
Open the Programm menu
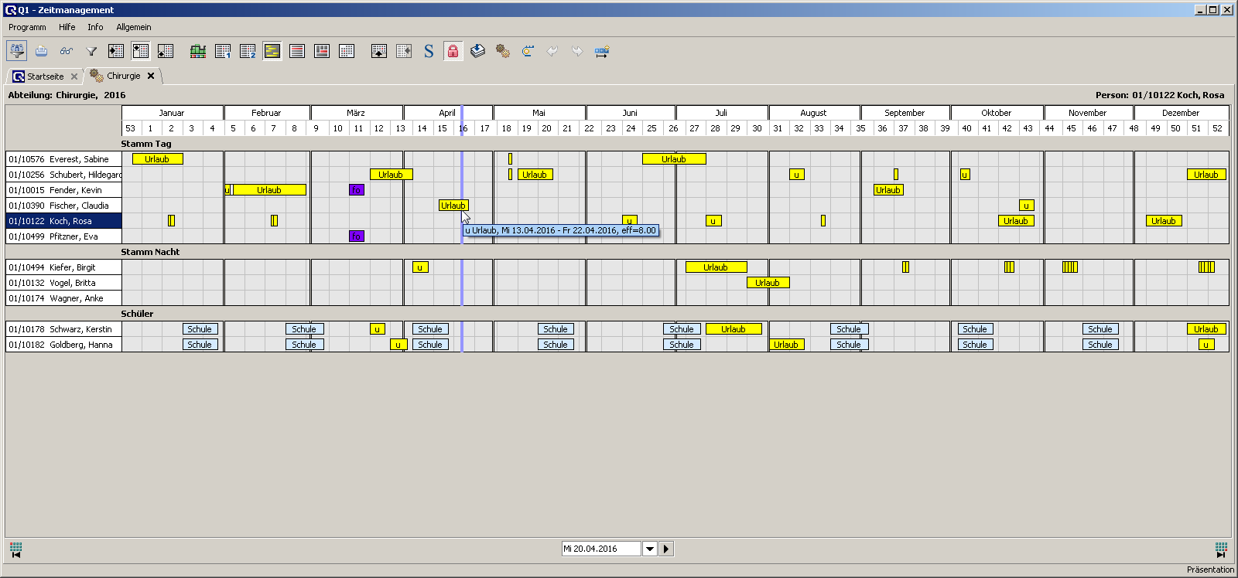tap(27, 27)
